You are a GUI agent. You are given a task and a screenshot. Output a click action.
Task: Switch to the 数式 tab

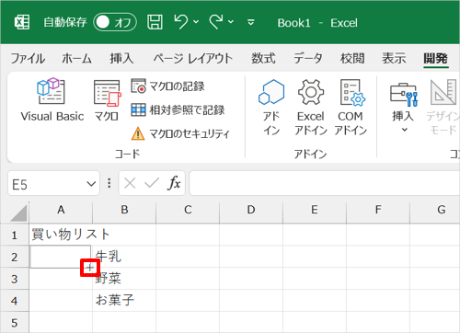pyautogui.click(x=263, y=58)
